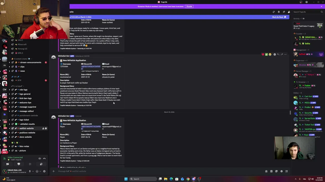Disconnect from the voice call

(x=44, y=158)
